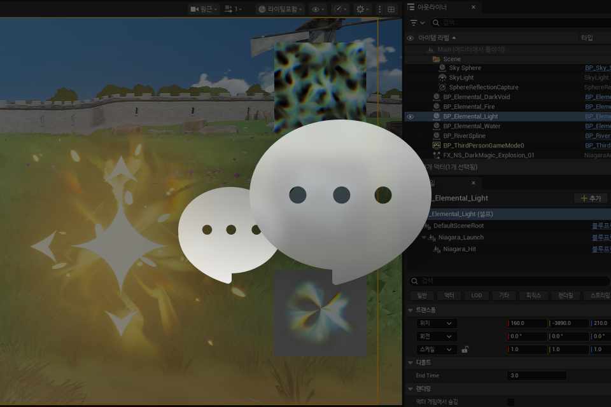Screen dimensions: 611x407
Task: Select the LOD filter tab
Action: [477, 296]
